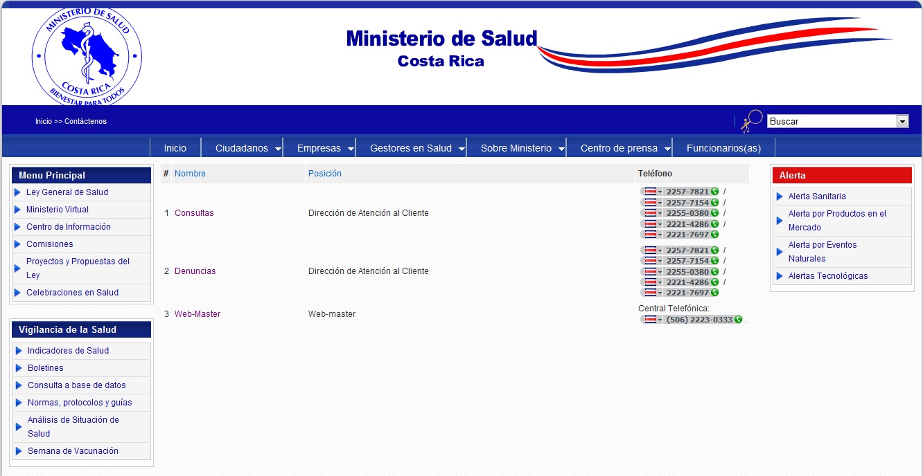This screenshot has width=923, height=476.
Task: Go to the Inicio menu item
Action: tap(175, 148)
